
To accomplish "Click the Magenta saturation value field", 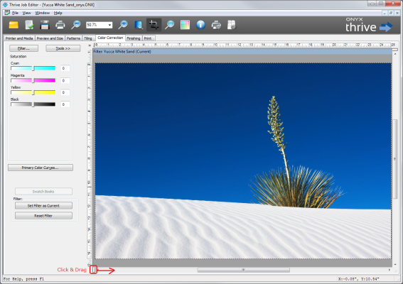I will coord(65,81).
